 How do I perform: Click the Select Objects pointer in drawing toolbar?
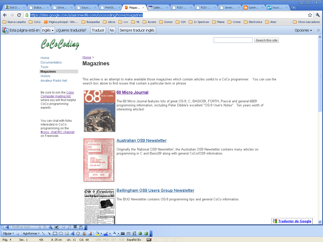click(x=18, y=233)
